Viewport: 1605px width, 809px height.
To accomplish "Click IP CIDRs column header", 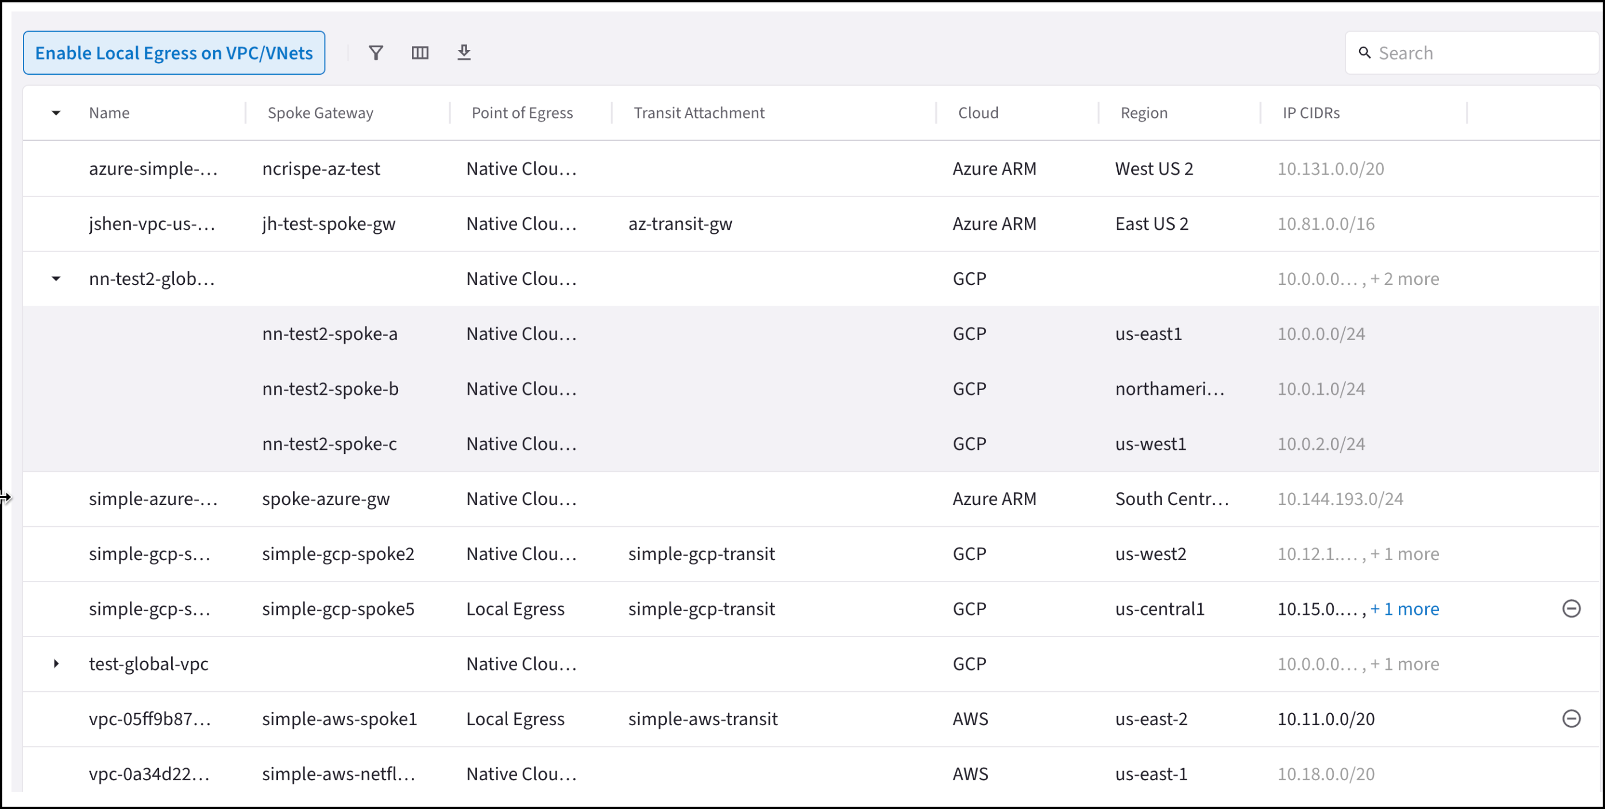I will (1311, 113).
